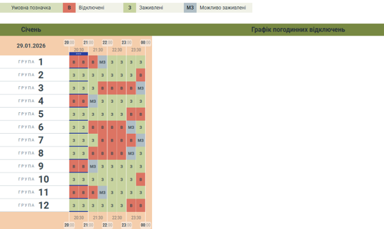384x229 pixels.
Task: Click the Можливо заживлені legend label
Action: click(223, 8)
